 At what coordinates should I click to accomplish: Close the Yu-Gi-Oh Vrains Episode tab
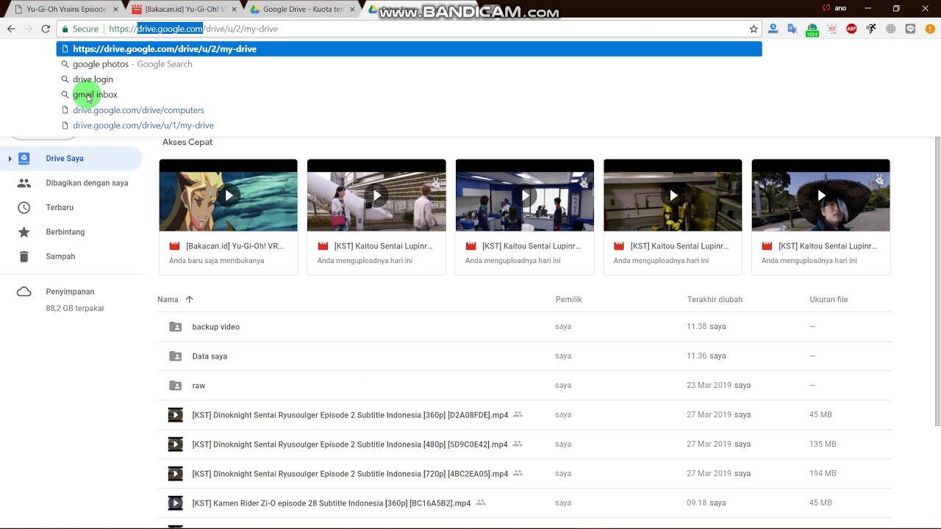pyautogui.click(x=115, y=10)
